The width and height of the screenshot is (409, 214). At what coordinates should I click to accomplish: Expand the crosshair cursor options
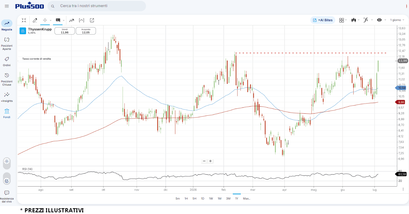(50, 20)
